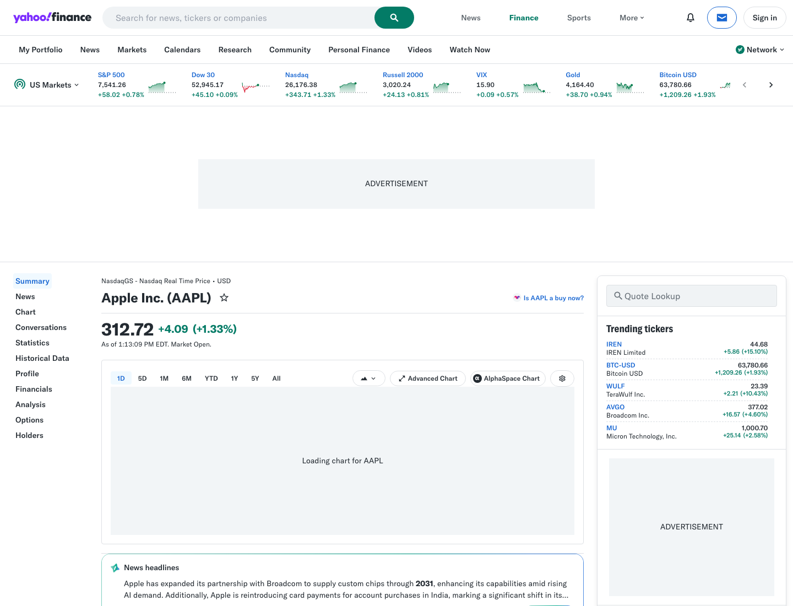Select the YTD chart range
This screenshot has width=793, height=606.
pos(211,378)
